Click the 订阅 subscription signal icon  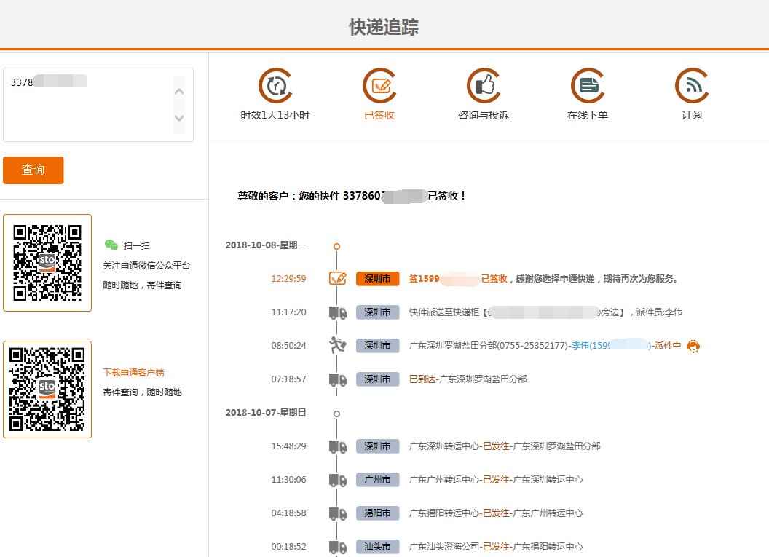[691, 85]
